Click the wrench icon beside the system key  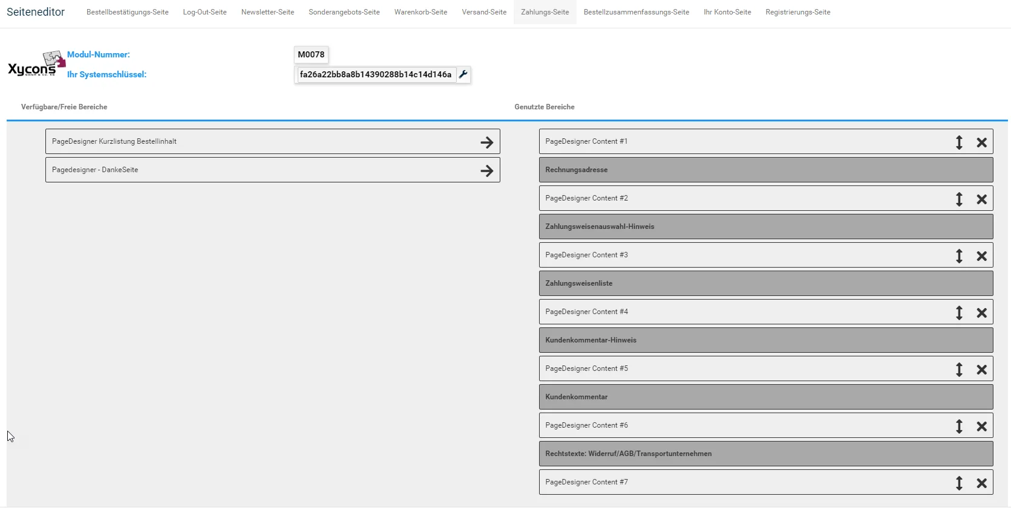click(463, 74)
